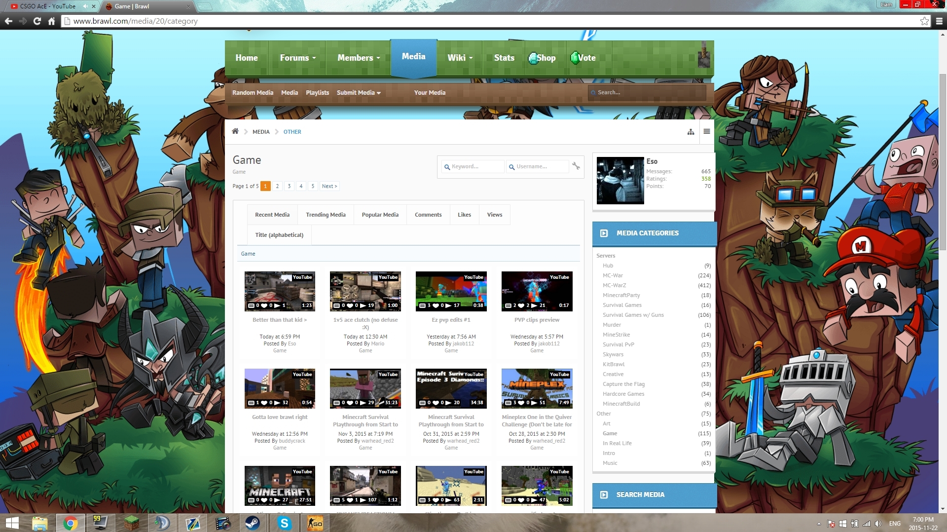Click the wrench icon beside Username filter
The image size is (947, 532).
[576, 166]
